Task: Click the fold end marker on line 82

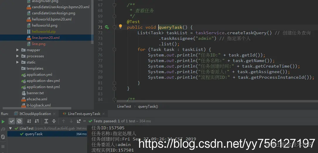Action: (114, 88)
